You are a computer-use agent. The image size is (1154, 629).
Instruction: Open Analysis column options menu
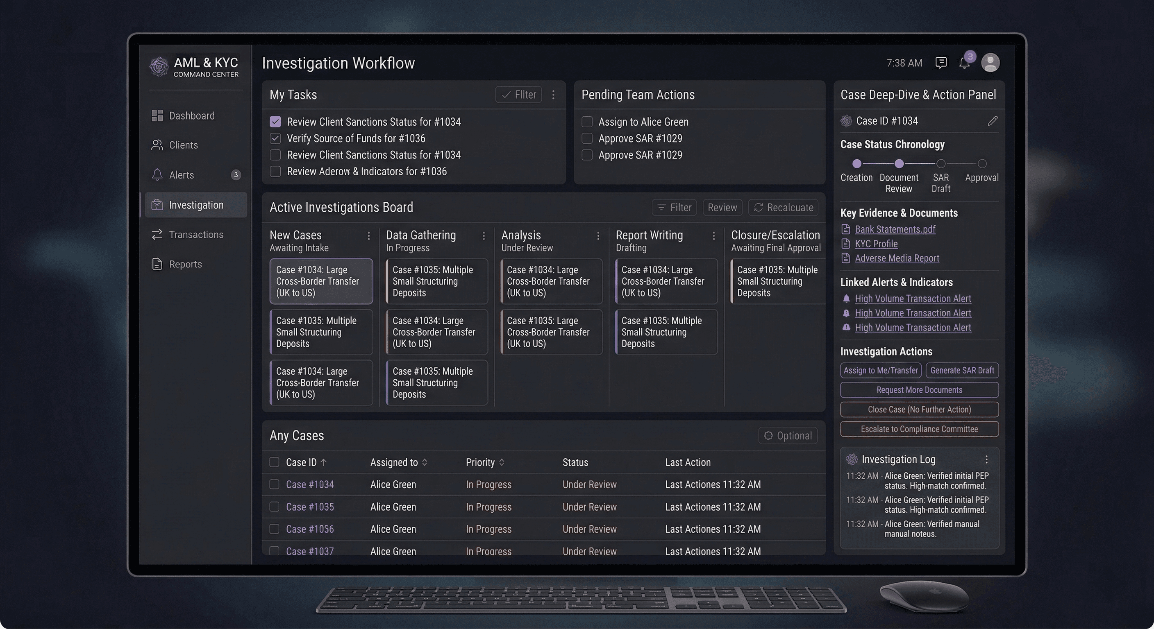pyautogui.click(x=598, y=235)
